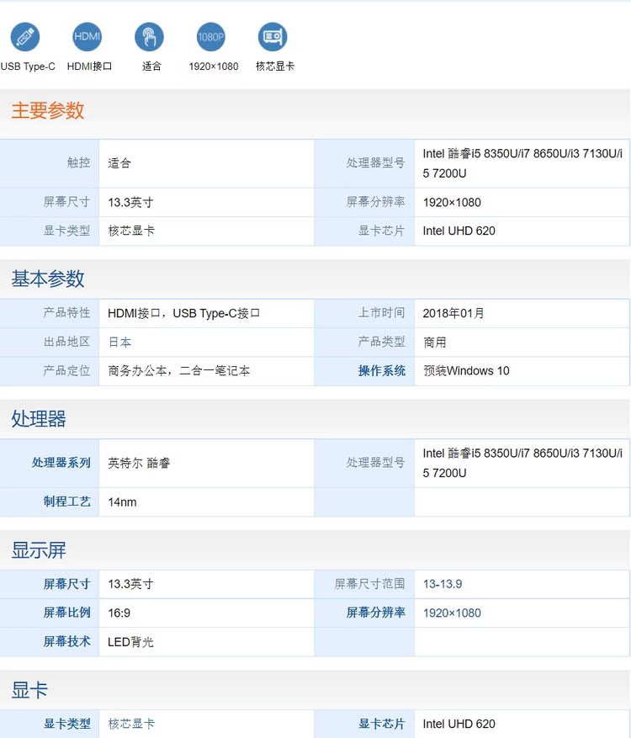The image size is (631, 738).
Task: Open the 显卡芯片 link in graphics section
Action: coord(382,724)
